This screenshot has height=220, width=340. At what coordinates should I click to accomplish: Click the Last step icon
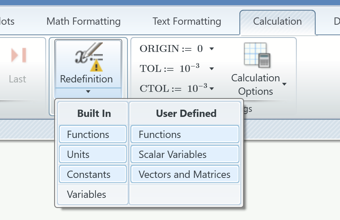(x=18, y=55)
